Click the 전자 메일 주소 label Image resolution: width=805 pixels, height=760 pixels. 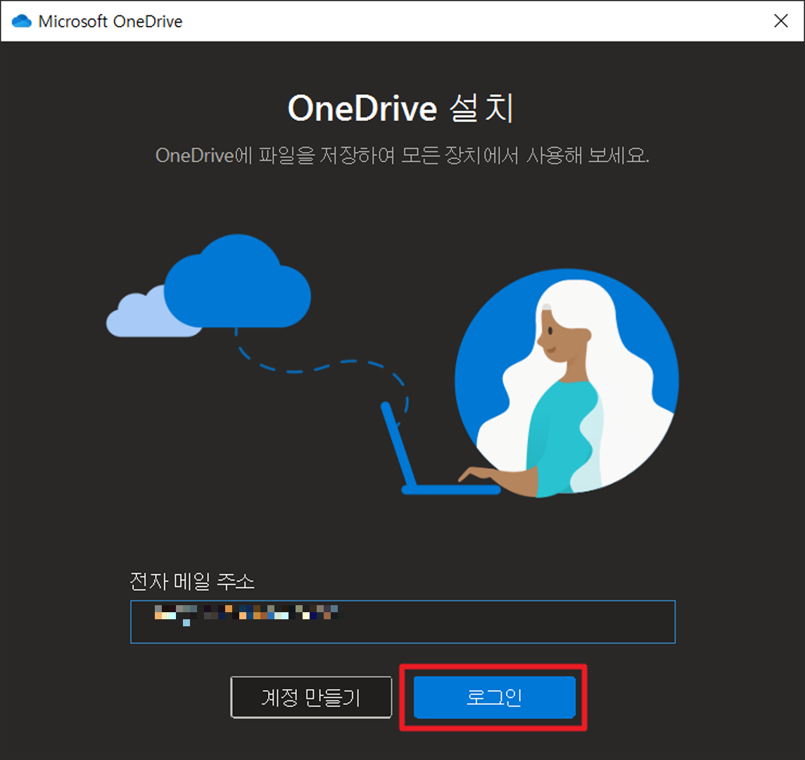tap(192, 582)
